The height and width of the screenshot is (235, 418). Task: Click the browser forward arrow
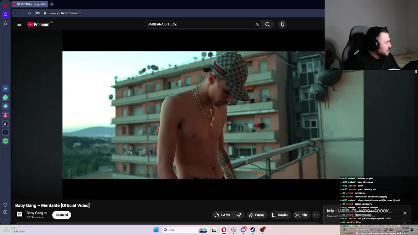pos(22,13)
